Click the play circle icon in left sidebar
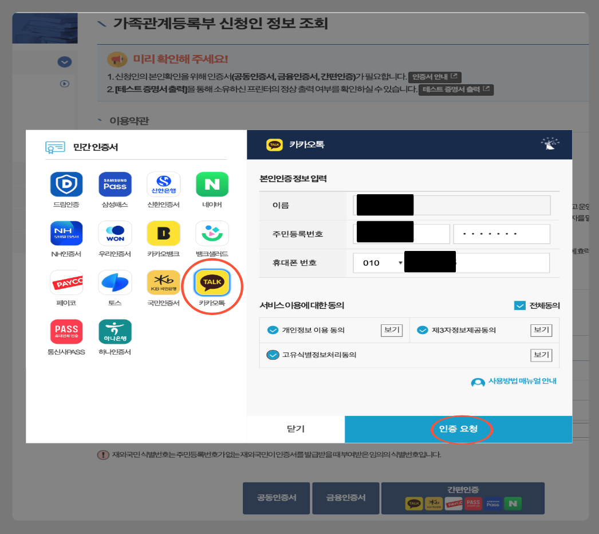The height and width of the screenshot is (534, 599). (65, 84)
